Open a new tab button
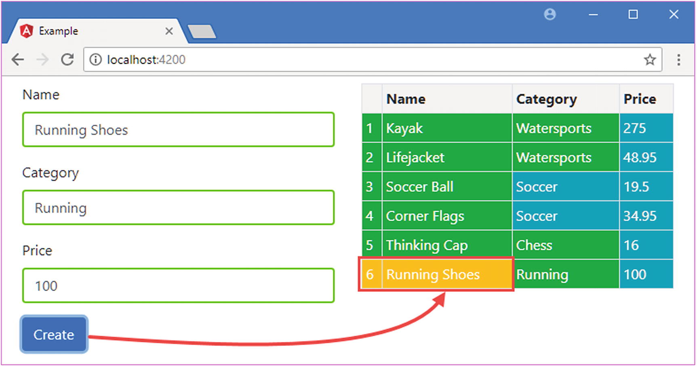697x367 pixels. point(202,32)
